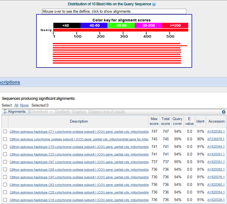Tick checkbox for accession AF236070.1 row
This screenshot has height=204, width=227.
(x=5, y=139)
